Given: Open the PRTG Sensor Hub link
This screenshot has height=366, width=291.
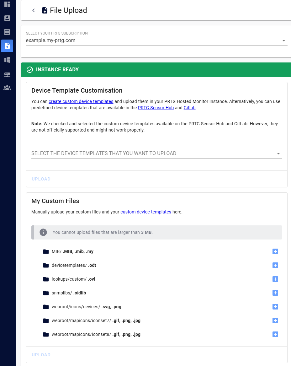Looking at the screenshot, I should click(156, 108).
